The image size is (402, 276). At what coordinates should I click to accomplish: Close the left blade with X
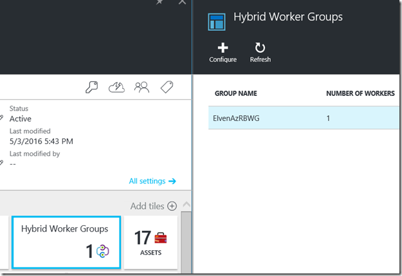click(x=182, y=3)
